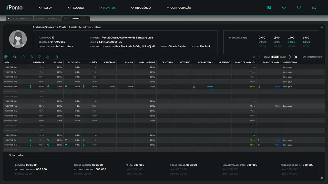Click the warning triangle icon
The image size is (328, 184).
click(48, 57)
